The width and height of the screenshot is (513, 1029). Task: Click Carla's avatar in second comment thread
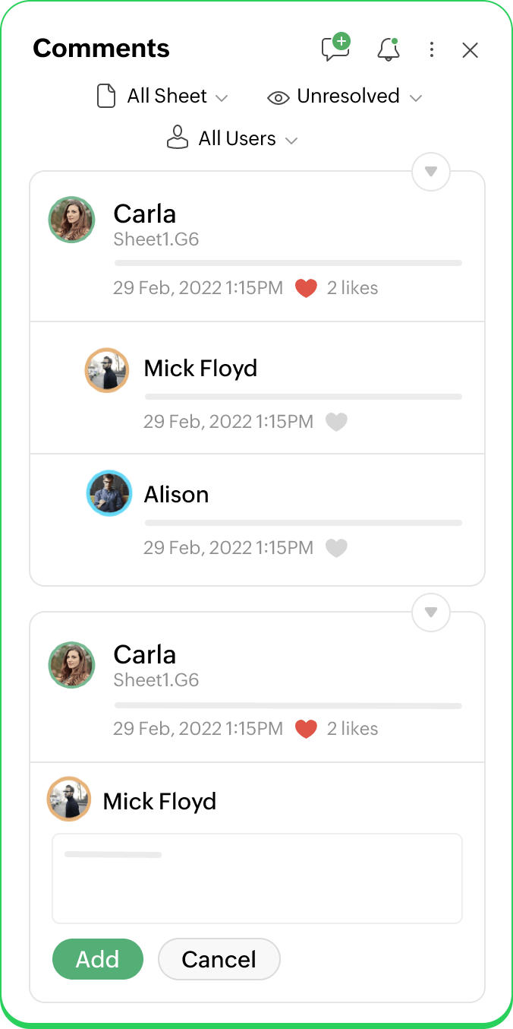(x=71, y=665)
